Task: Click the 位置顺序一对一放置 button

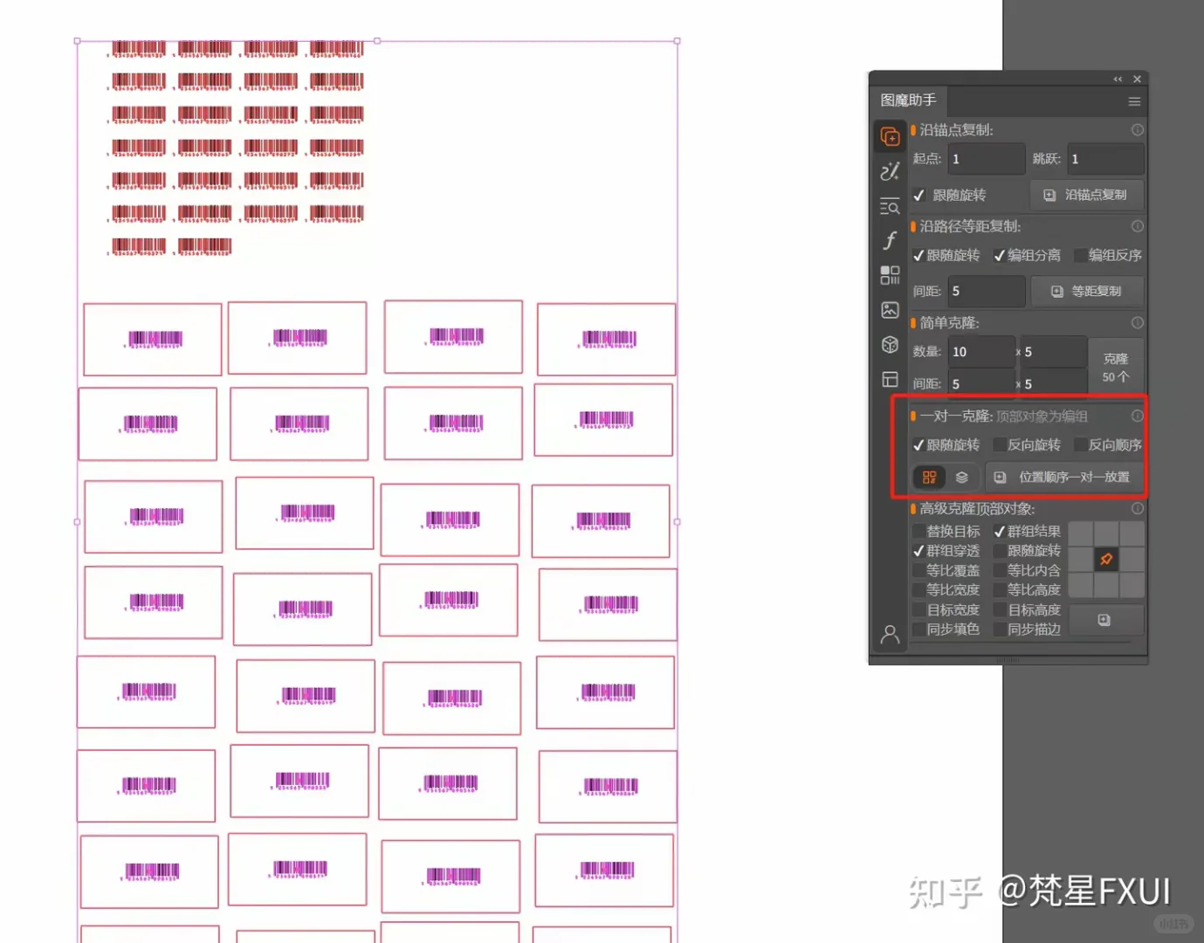Action: pos(1064,478)
